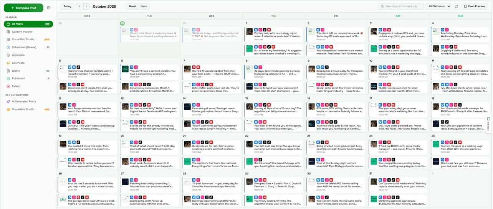This screenshot has width=493, height=209.
Task: Click the Drafts document icon
Action: click(x=8, y=71)
